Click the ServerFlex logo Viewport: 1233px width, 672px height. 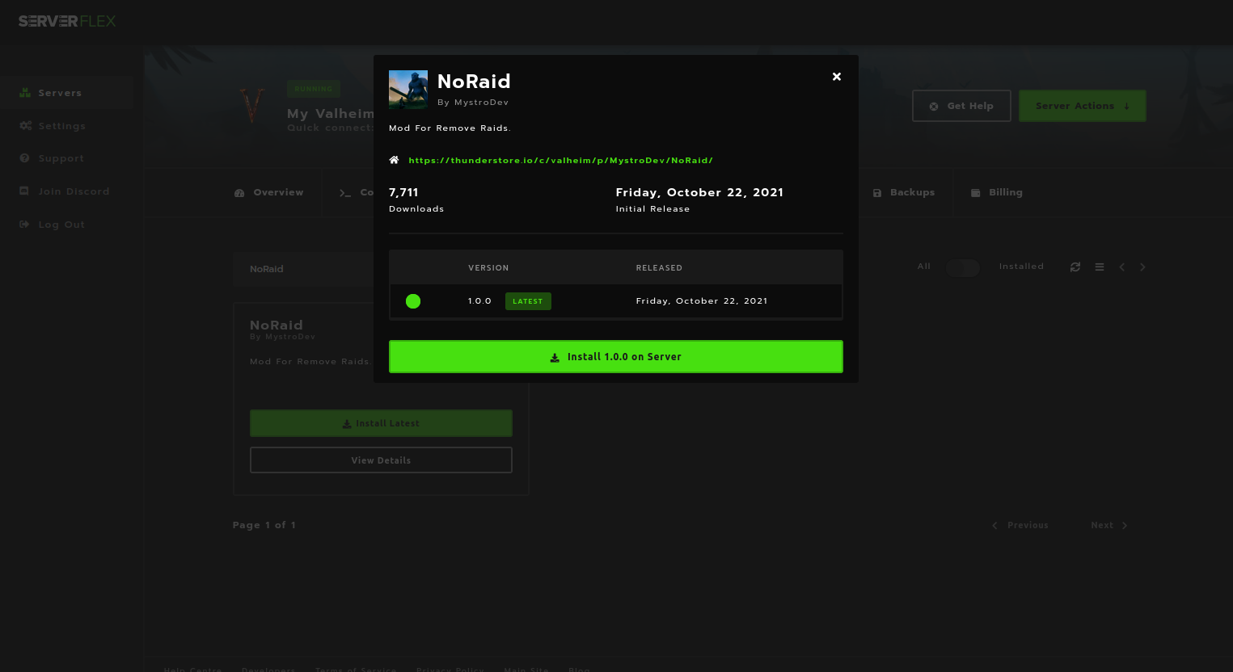pyautogui.click(x=67, y=21)
